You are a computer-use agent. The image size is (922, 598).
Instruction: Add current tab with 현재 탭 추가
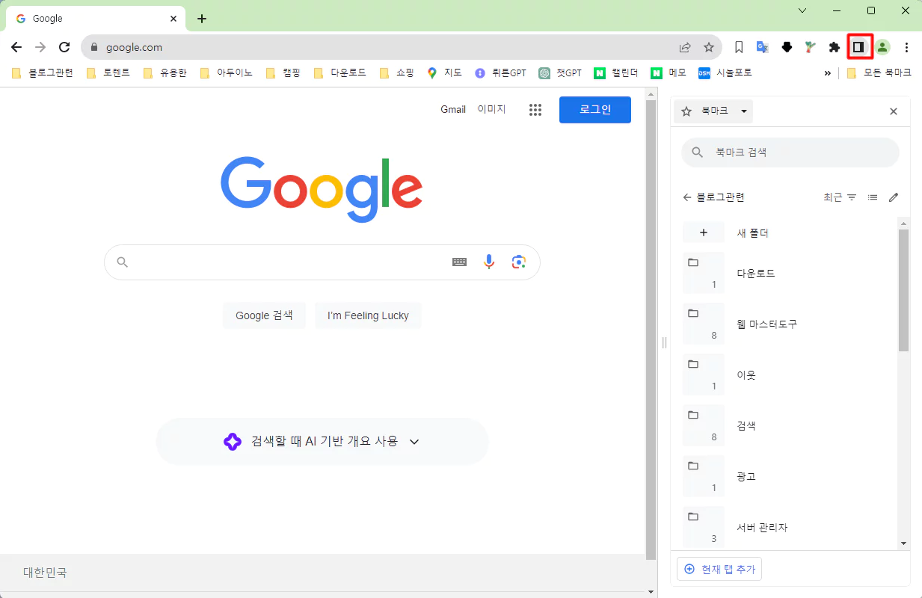tap(719, 569)
